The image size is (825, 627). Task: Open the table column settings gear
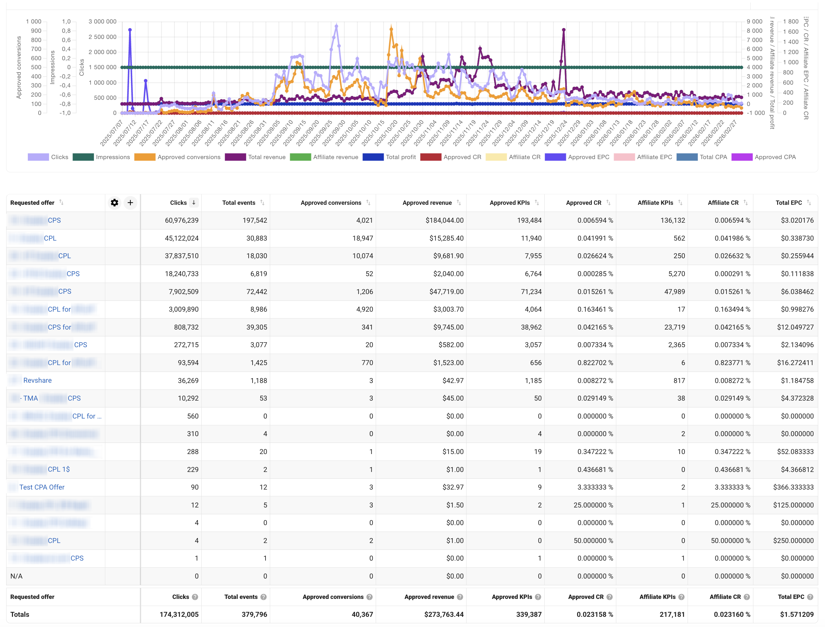(x=115, y=203)
